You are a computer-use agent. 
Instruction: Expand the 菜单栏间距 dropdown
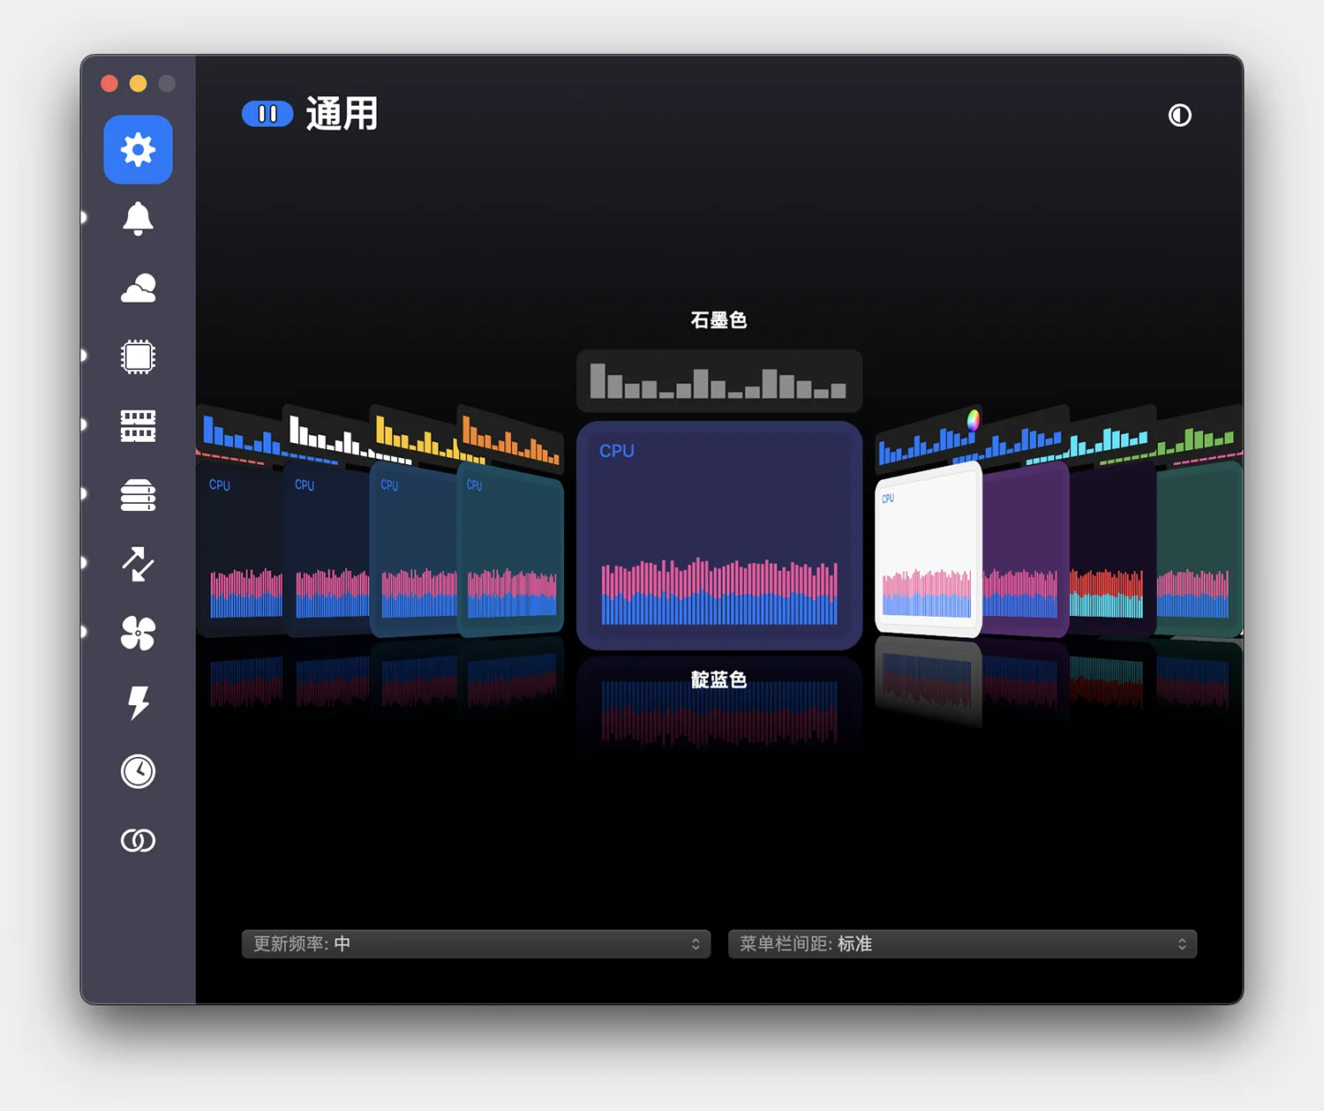[962, 944]
